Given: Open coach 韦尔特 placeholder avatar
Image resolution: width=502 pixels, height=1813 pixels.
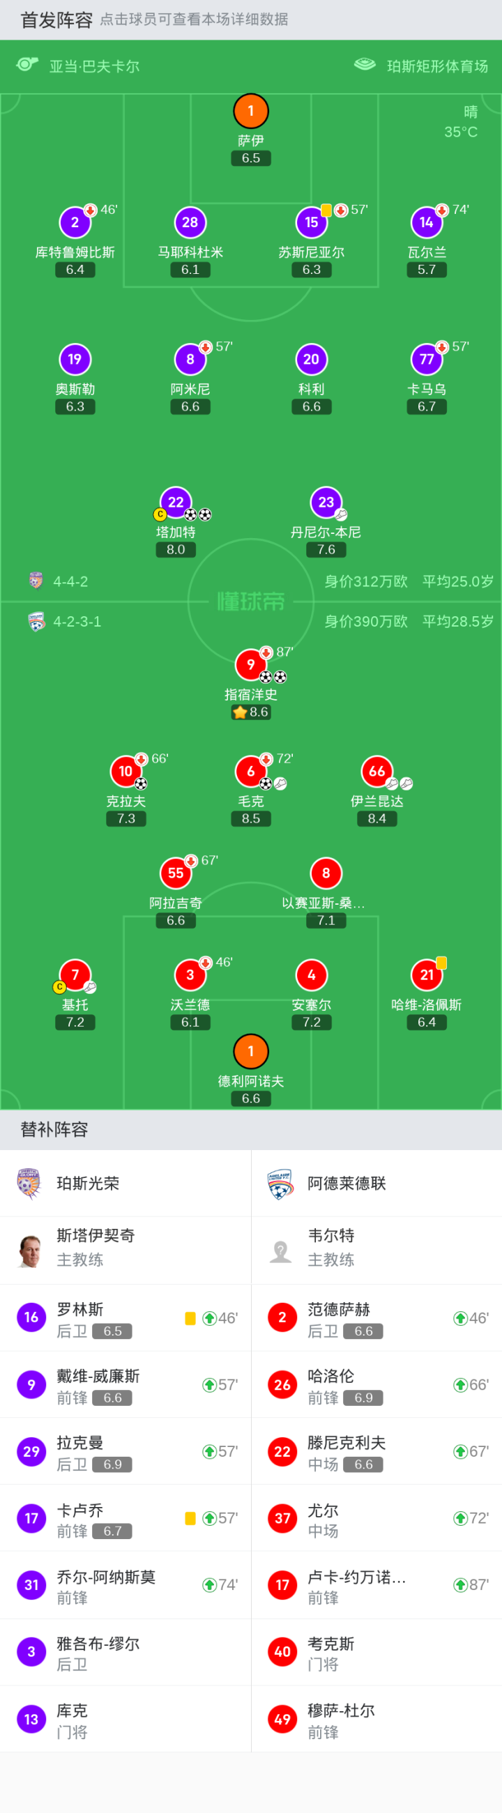Looking at the screenshot, I should click(281, 1250).
